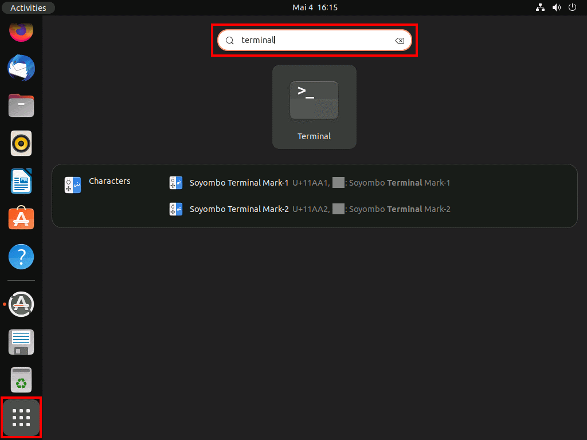Open the Trash from the dock

tap(21, 379)
